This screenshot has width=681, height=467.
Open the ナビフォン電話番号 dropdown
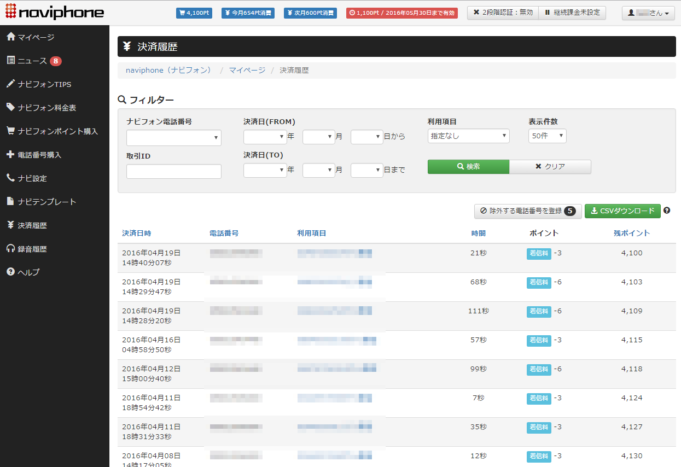click(174, 137)
